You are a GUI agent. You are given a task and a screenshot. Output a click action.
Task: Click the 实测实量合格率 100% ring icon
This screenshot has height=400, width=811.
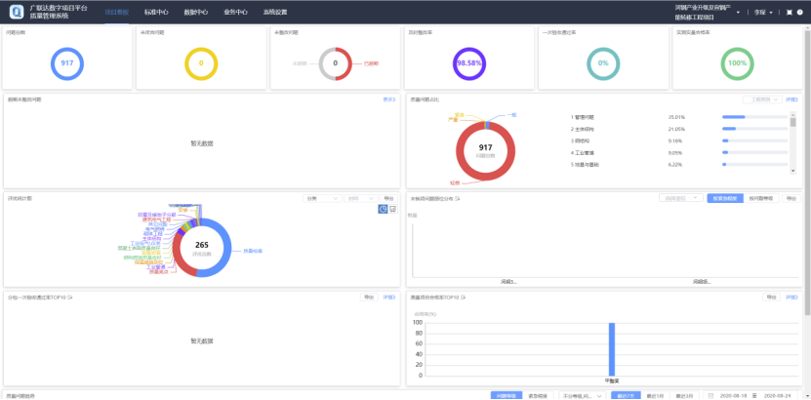(737, 63)
